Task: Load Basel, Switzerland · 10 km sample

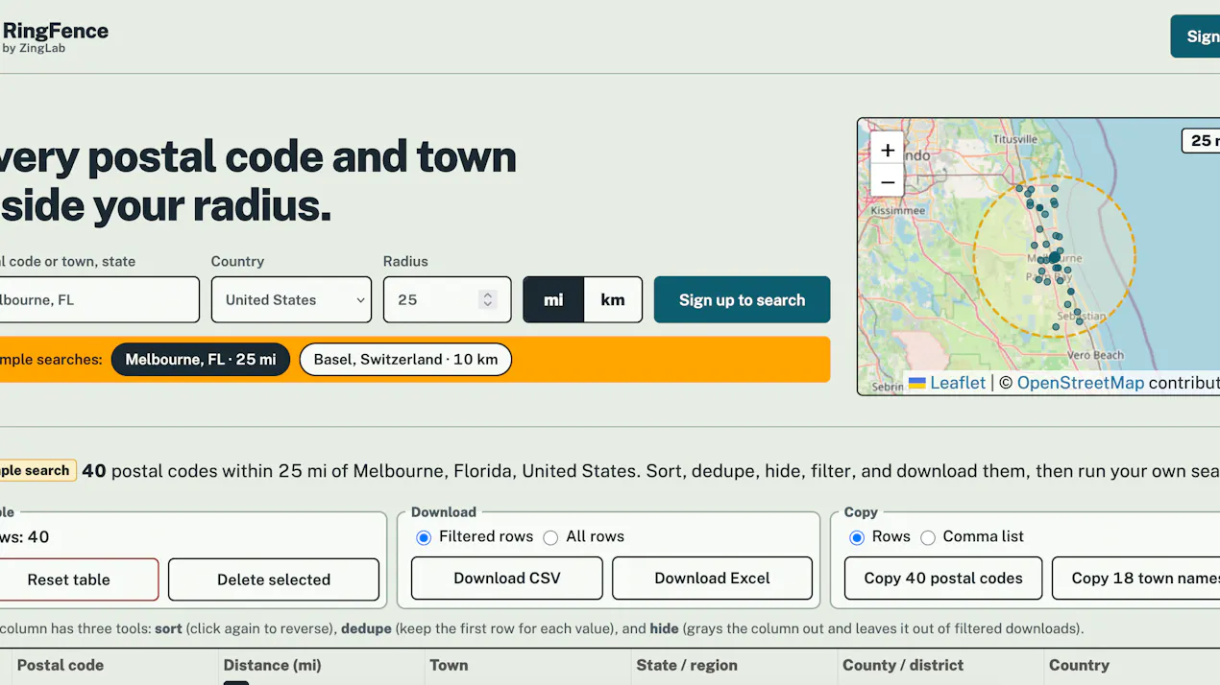Action: pyautogui.click(x=405, y=360)
